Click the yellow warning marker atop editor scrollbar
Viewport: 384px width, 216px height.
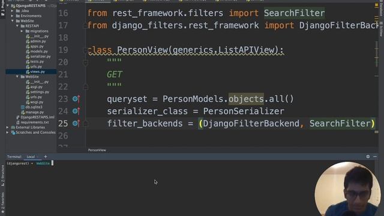coord(376,5)
